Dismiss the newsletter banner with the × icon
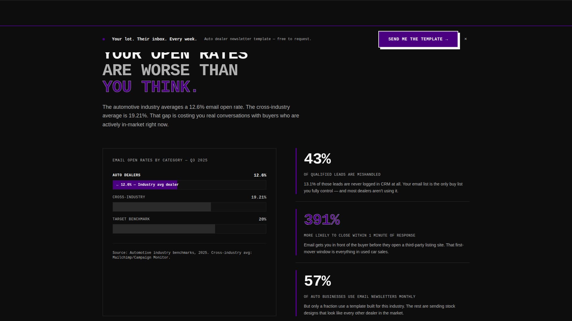 [x=466, y=39]
